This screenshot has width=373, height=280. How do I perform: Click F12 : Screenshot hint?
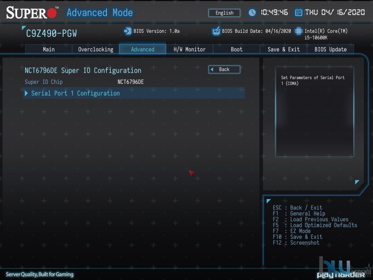(296, 243)
